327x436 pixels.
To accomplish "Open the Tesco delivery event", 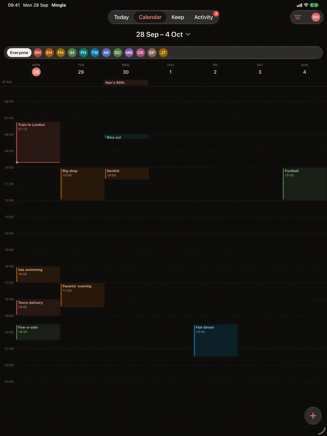I will (x=38, y=307).
